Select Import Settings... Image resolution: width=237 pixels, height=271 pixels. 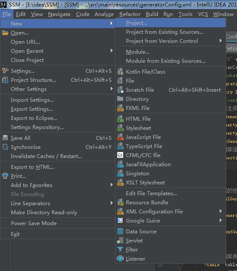[58, 100]
